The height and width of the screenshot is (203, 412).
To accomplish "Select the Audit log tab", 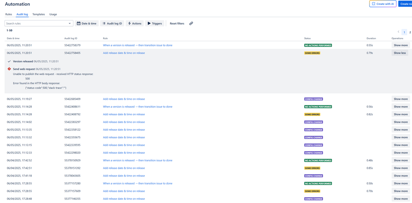I will pyautogui.click(x=22, y=14).
